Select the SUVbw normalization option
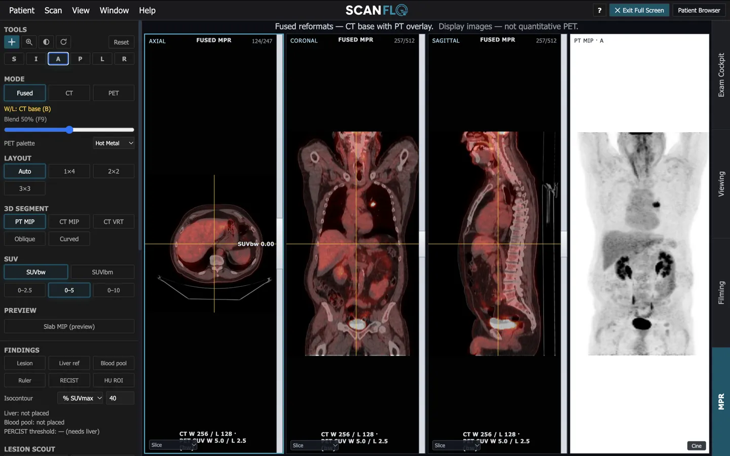The image size is (730, 456). (36, 272)
